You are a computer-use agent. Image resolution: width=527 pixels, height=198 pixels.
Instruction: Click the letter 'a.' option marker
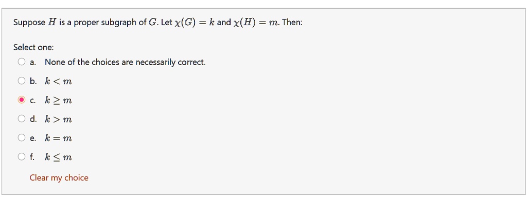[32, 62]
